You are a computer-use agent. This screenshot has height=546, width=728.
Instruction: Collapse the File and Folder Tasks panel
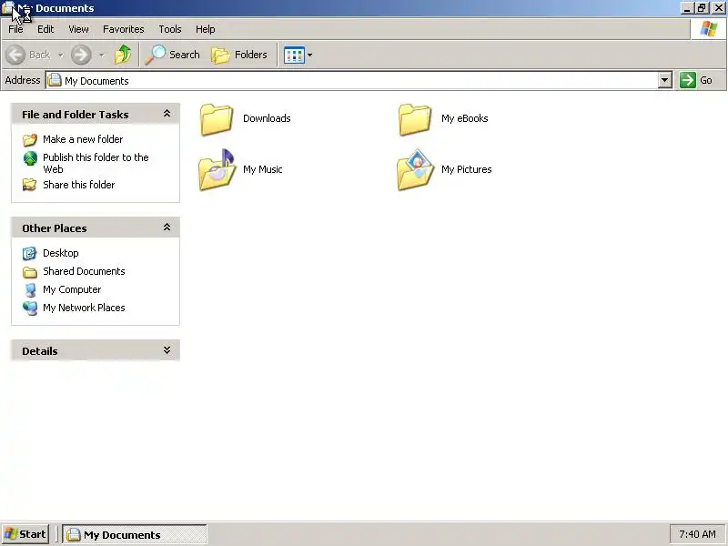167,113
